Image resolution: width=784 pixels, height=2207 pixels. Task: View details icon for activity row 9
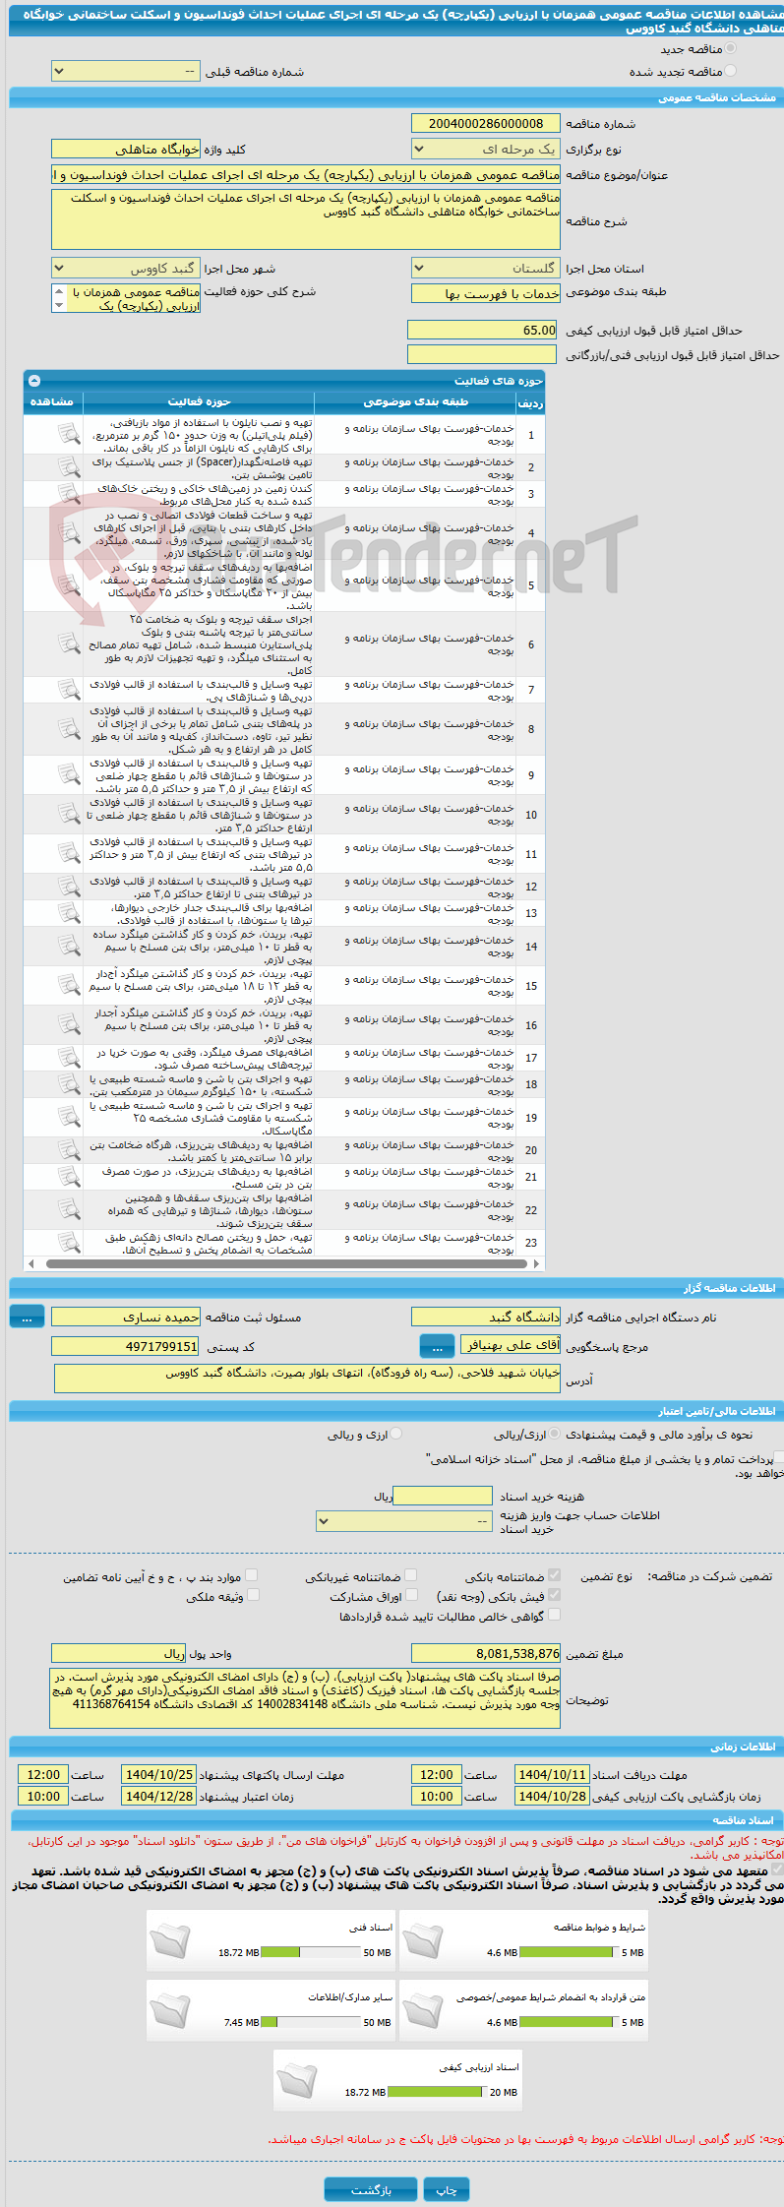[68, 775]
